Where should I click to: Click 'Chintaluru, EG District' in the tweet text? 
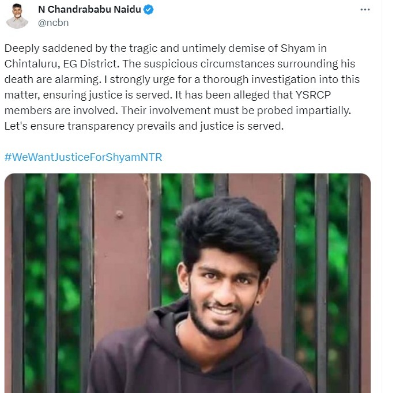pyautogui.click(x=62, y=64)
